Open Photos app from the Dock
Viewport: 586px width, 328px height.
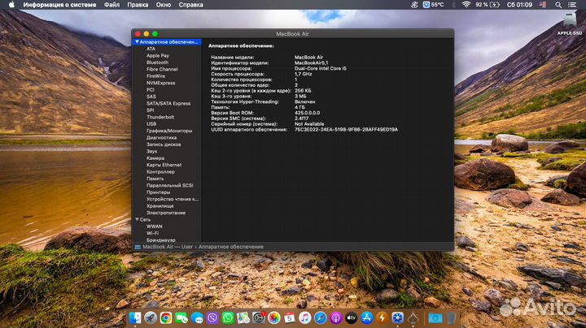pyautogui.click(x=274, y=318)
